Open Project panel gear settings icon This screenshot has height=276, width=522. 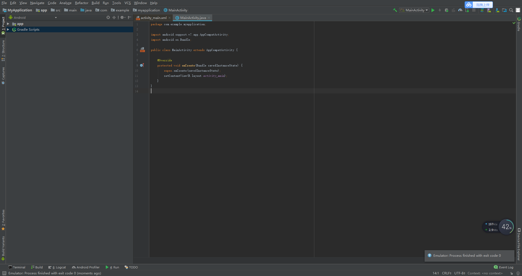[x=123, y=17]
